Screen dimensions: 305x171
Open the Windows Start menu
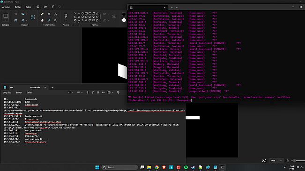[x=97, y=167]
